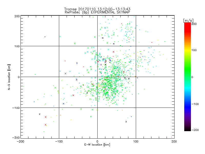Click the 'E-W location [km]' axis label

point(97,145)
